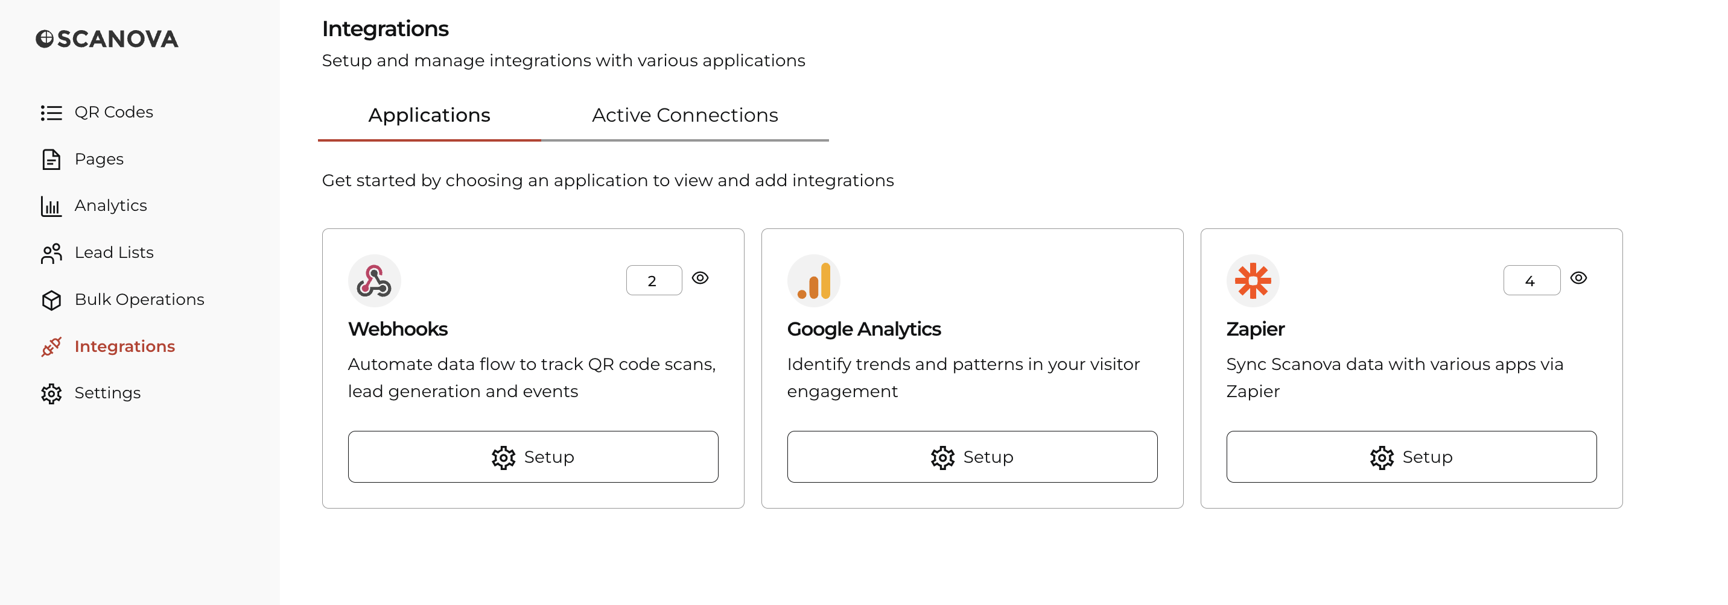1728x605 pixels.
Task: View Zapier connections via eye icon
Action: tap(1579, 278)
